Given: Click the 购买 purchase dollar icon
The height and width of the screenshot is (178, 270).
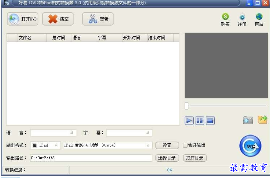Looking at the screenshot, I should coord(225,20).
